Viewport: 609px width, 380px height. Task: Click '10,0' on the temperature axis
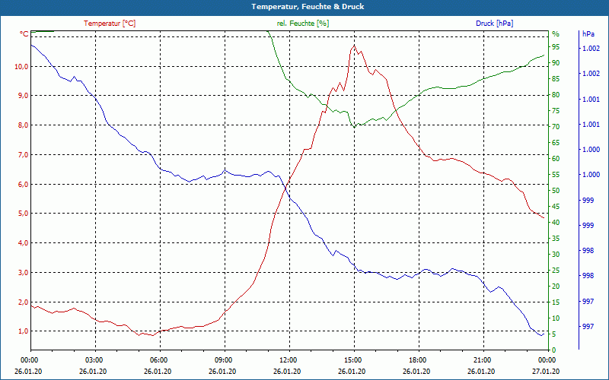[21, 67]
